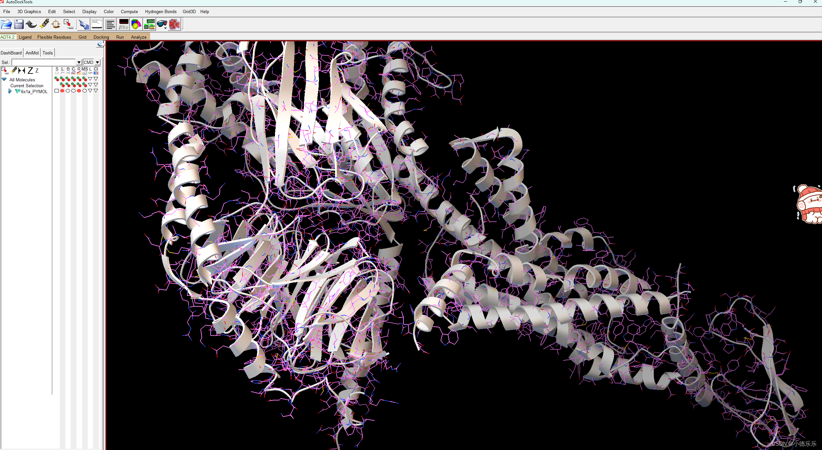
Task: Click the Sel. selection input field
Action: (x=44, y=62)
